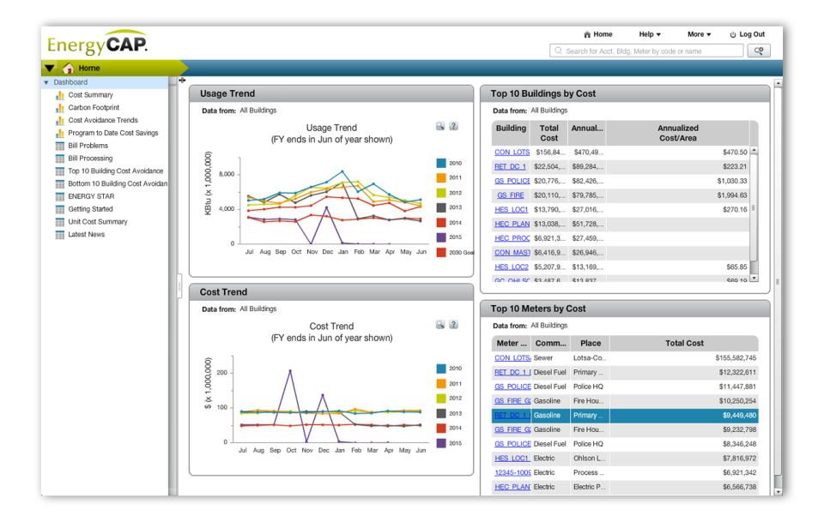
Task: Click the Carbon Footprint chart icon
Action: pyautogui.click(x=60, y=108)
